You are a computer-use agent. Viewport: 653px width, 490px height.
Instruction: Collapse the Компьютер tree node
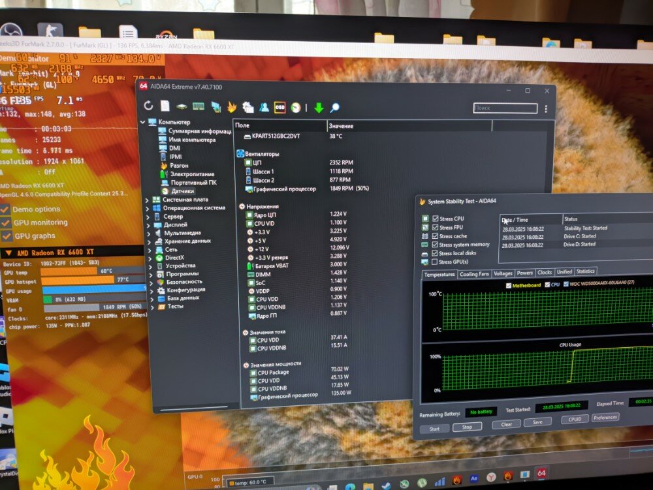[143, 122]
